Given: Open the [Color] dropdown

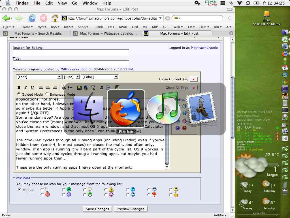Looking at the screenshot, I should coord(99,77).
